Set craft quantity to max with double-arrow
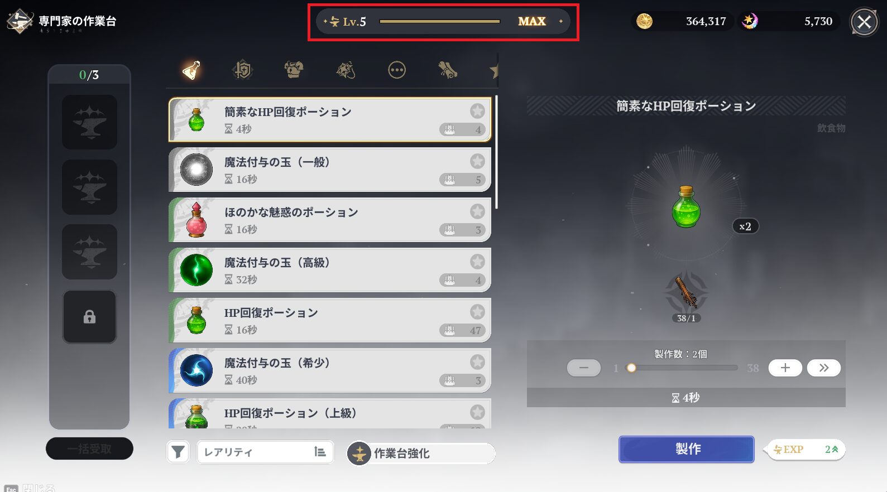The height and width of the screenshot is (492, 887). click(824, 368)
